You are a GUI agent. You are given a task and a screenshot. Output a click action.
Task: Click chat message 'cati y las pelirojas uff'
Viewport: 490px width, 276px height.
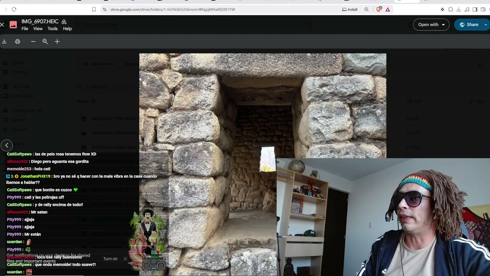(44, 197)
